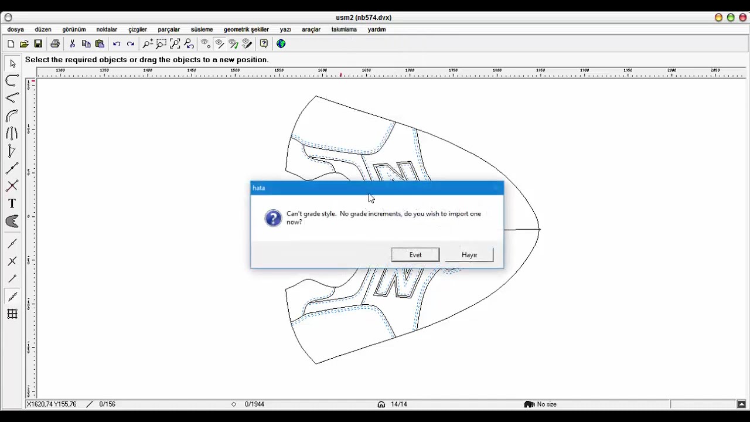This screenshot has height=422, width=750.
Task: Click the Paste clipboard icon
Action: (x=100, y=43)
